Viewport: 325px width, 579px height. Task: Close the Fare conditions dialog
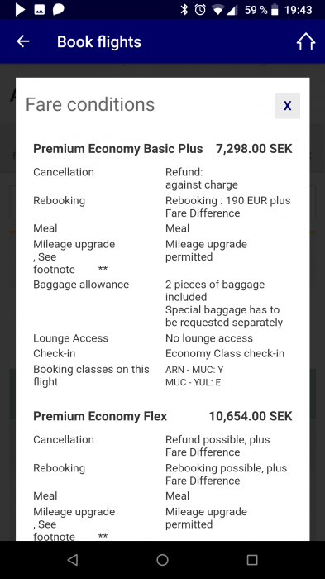tap(287, 106)
